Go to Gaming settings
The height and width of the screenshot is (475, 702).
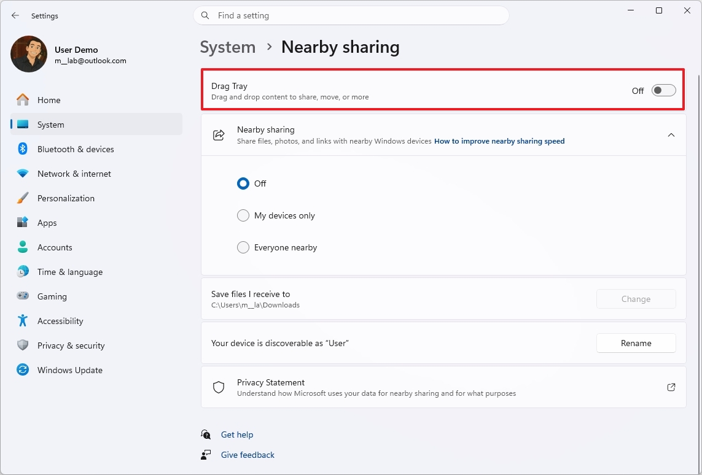[x=52, y=296]
